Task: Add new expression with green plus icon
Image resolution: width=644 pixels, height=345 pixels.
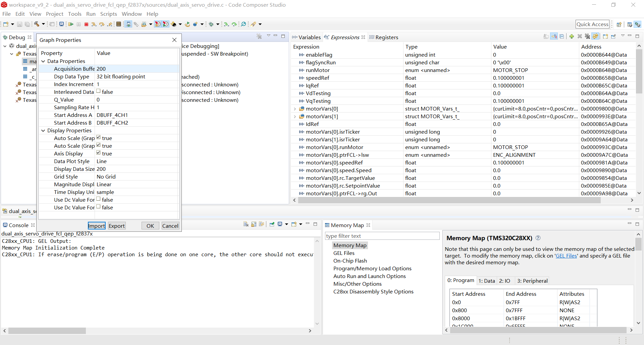Action: click(x=572, y=37)
